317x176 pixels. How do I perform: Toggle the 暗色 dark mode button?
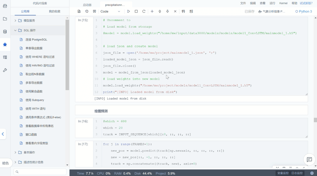coord(5,163)
